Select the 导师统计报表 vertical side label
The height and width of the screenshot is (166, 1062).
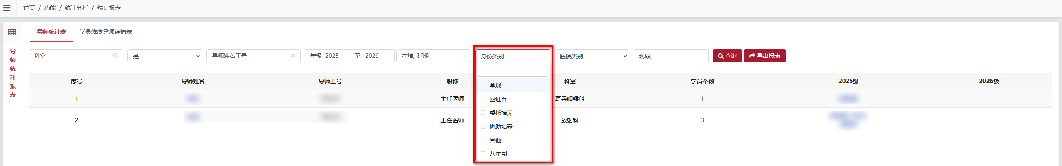coord(13,73)
